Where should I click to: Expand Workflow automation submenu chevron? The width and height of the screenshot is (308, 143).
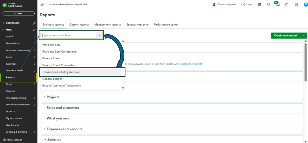click(34, 105)
